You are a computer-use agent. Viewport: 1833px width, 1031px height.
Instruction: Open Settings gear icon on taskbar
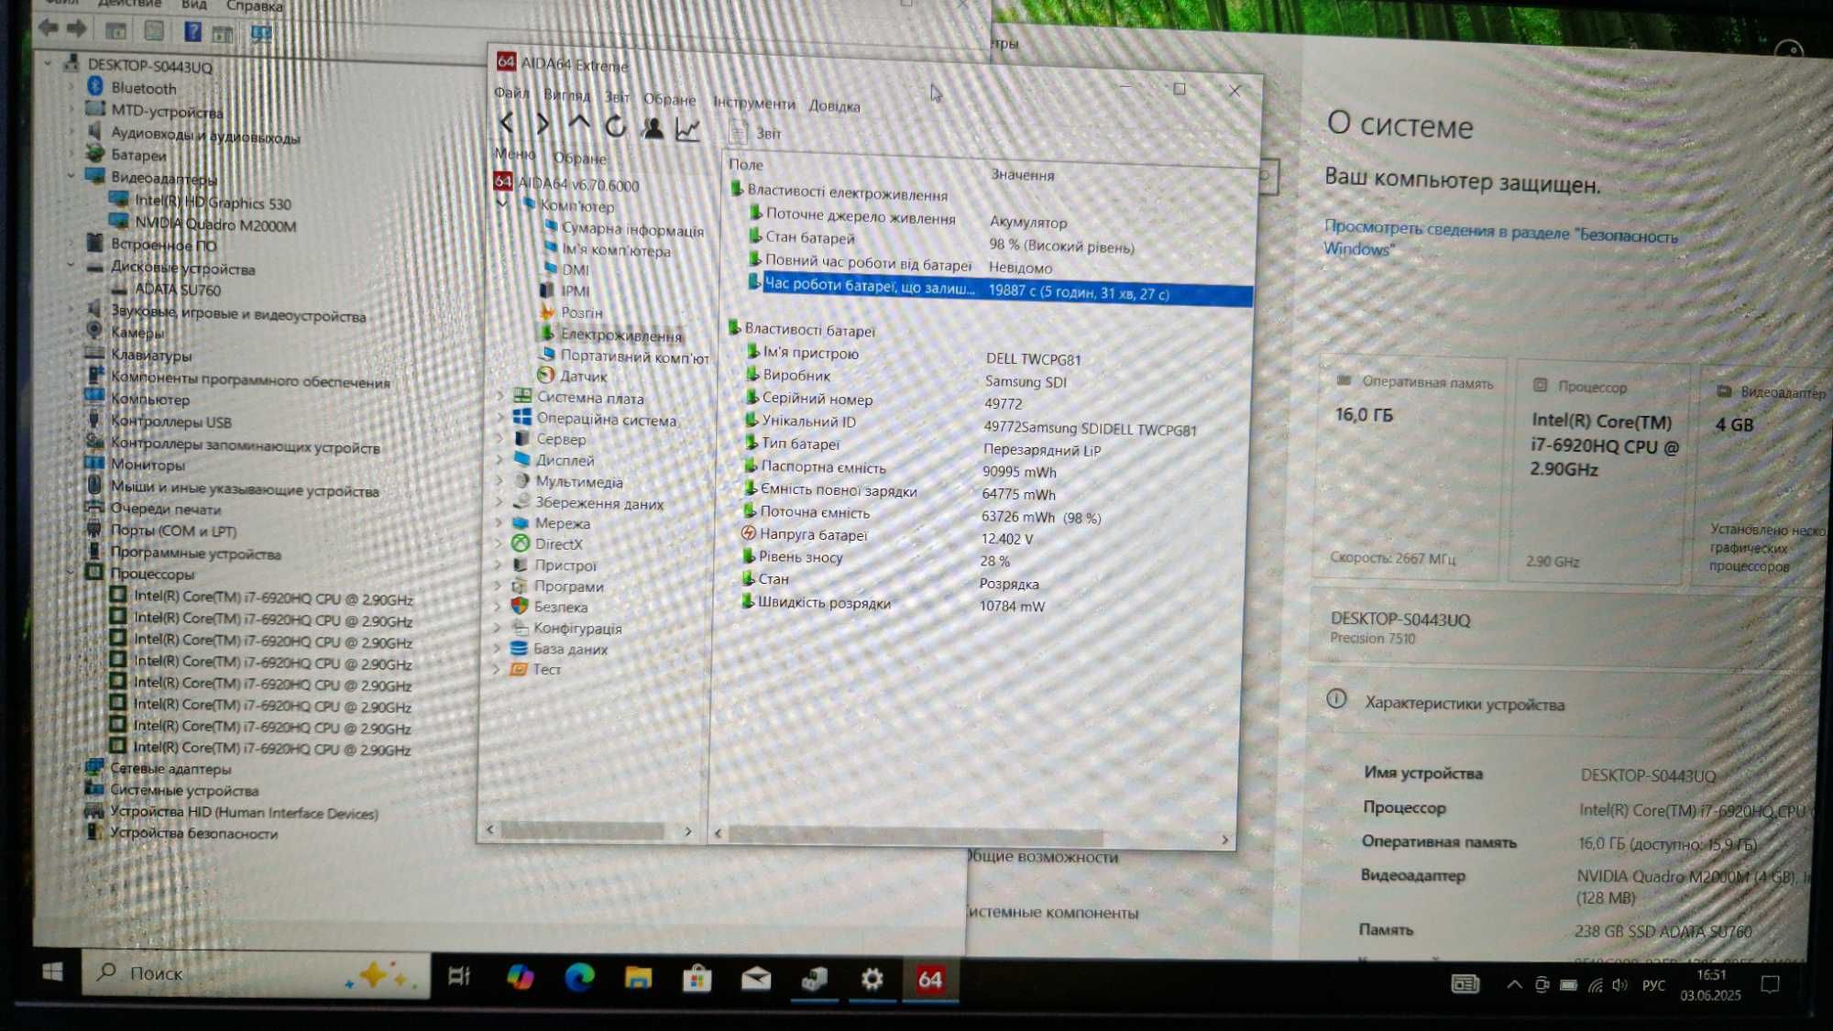point(872,980)
